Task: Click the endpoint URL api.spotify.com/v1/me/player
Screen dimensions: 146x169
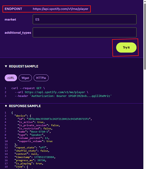Action: [x=61, y=9]
